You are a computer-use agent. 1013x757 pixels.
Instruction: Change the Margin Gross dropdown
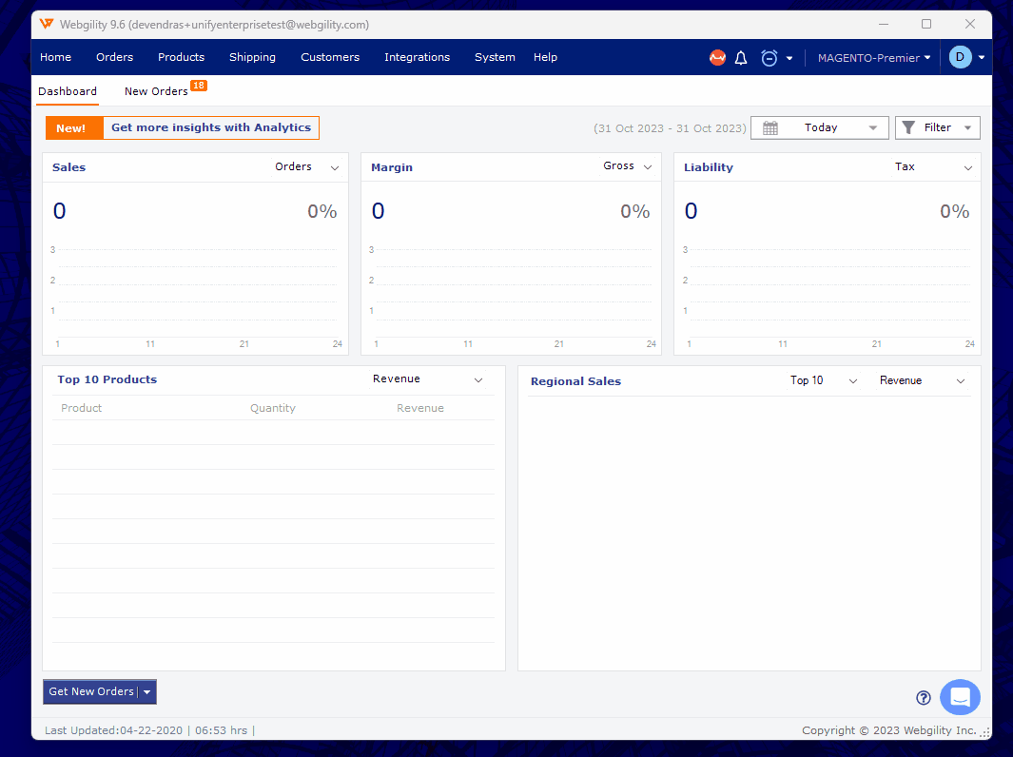point(628,166)
